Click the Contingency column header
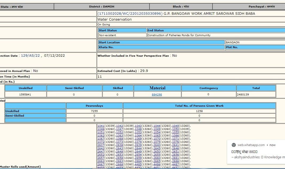 [209, 88]
